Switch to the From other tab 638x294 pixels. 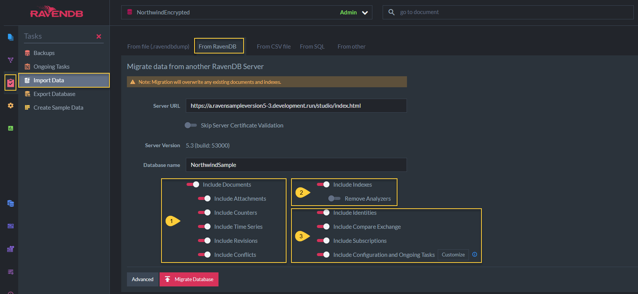point(351,47)
